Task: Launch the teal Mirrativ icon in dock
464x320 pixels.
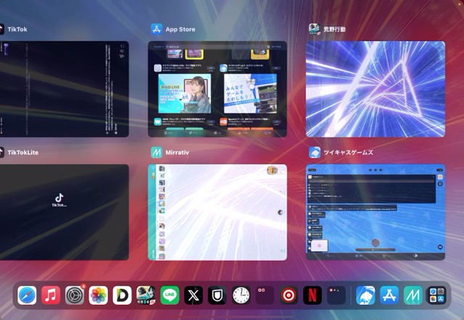Action: coord(413,295)
